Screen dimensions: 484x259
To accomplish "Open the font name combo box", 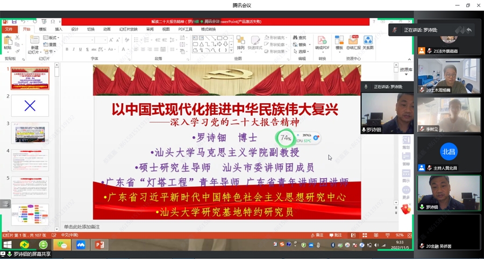I will [x=79, y=40].
